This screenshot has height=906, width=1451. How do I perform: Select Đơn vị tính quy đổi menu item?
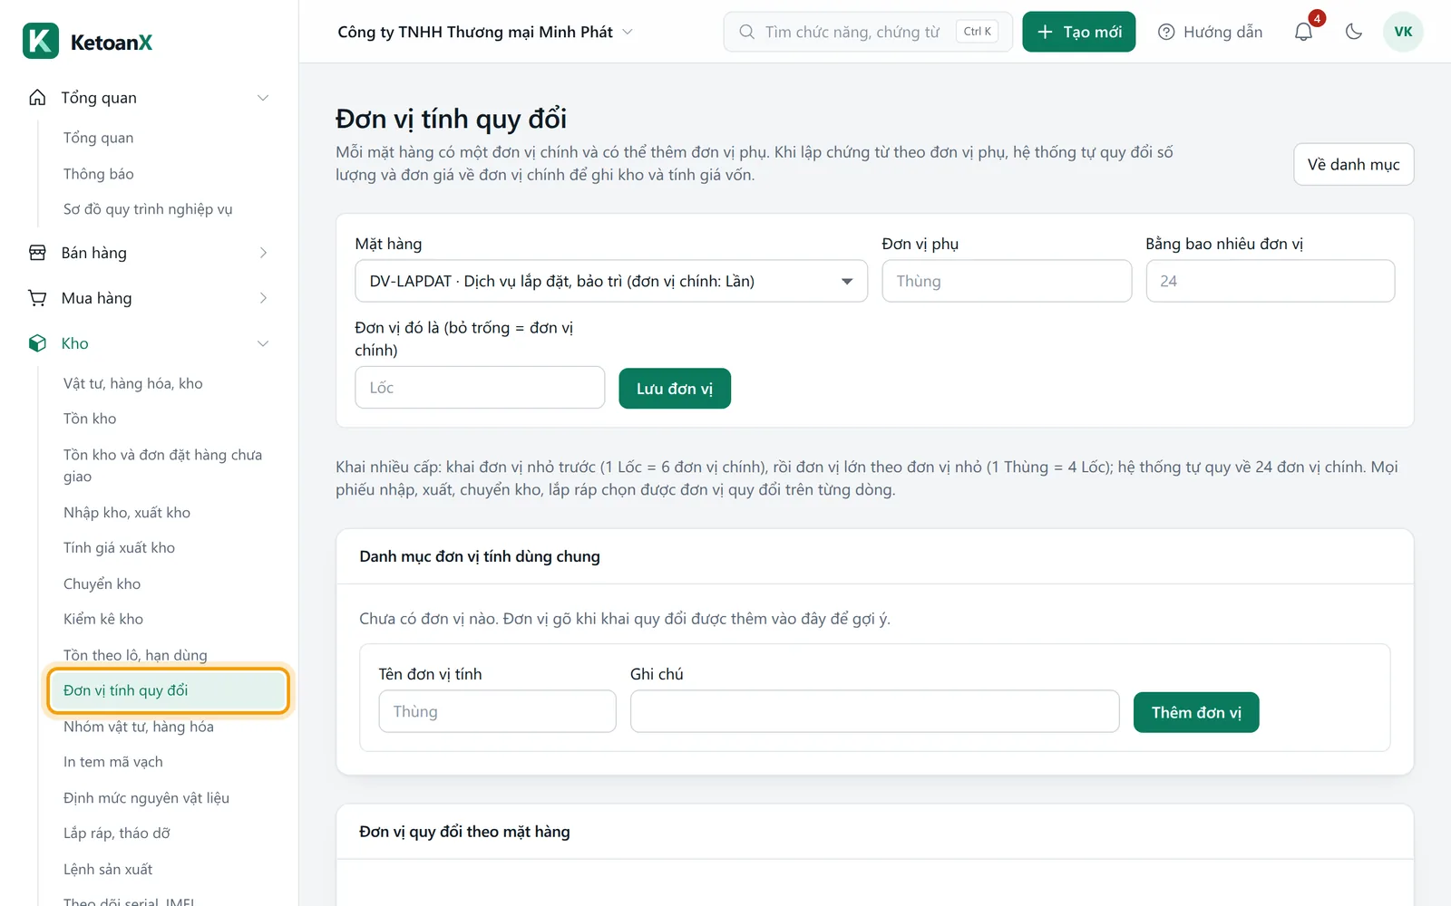(x=168, y=690)
